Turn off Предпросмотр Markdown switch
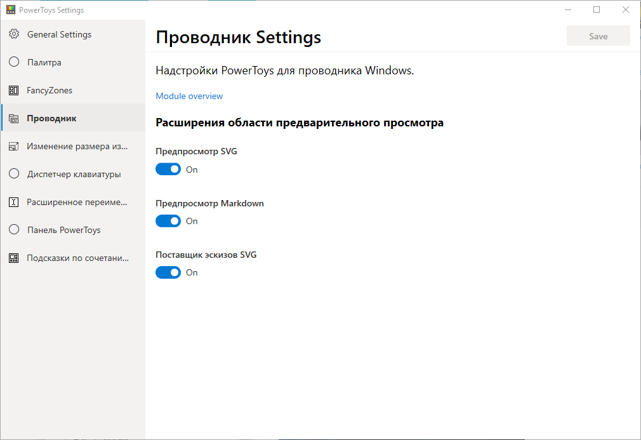Viewport: 641px width, 440px height. 168,221
